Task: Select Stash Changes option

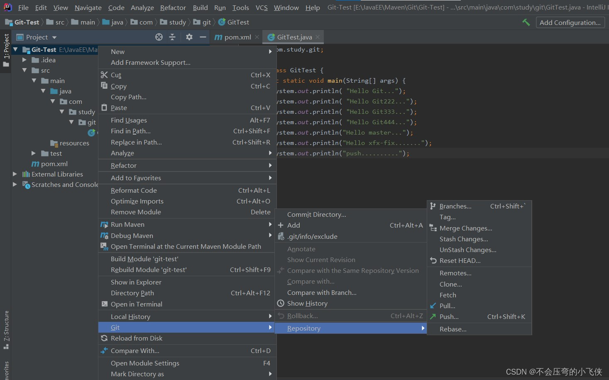Action: point(479,239)
